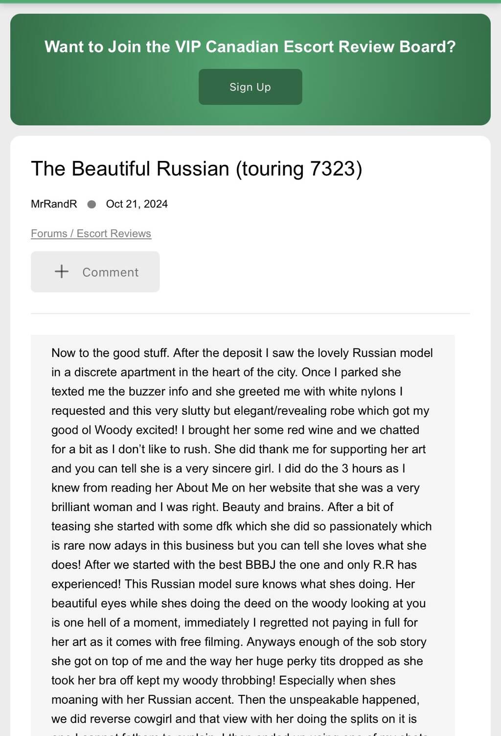This screenshot has height=736, width=501.
Task: Click the horizontal divider below the Comment button
Action: (x=250, y=313)
